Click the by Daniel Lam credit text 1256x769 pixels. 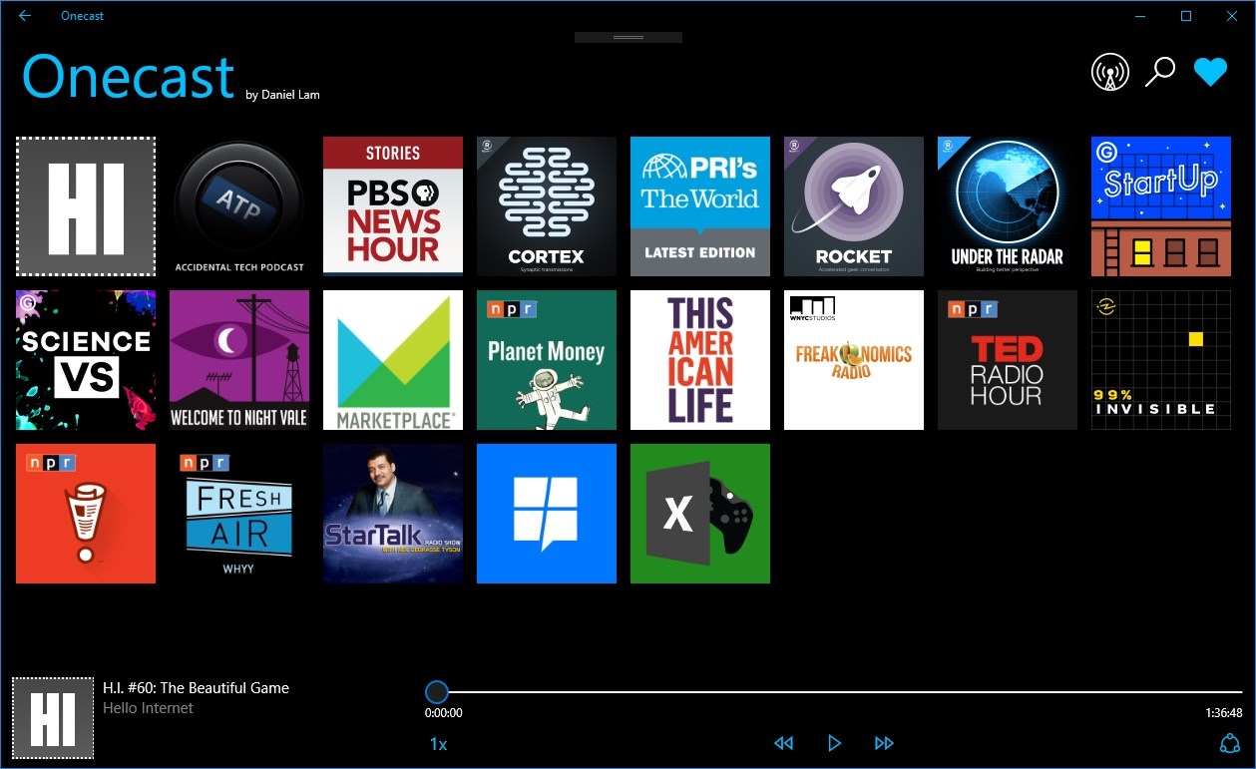coord(282,95)
